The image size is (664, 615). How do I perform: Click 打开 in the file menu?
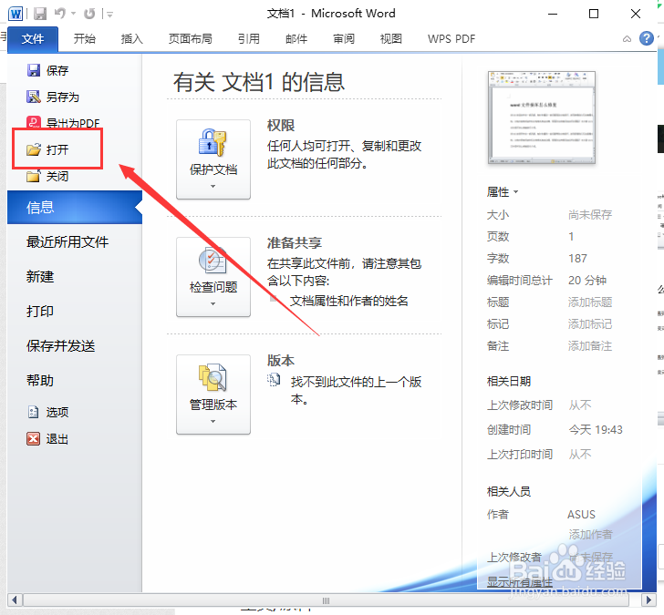coord(57,149)
